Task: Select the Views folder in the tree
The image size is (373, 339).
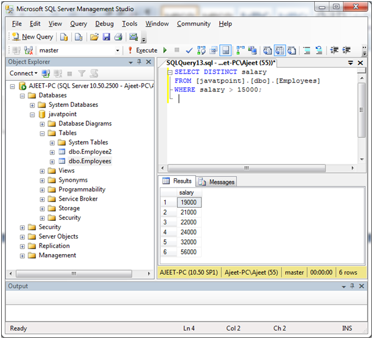Action: pyautogui.click(x=67, y=171)
